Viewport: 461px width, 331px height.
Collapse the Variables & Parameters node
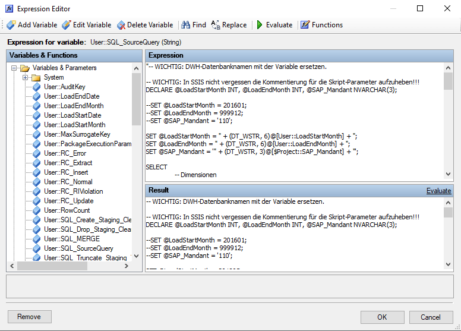(x=14, y=68)
